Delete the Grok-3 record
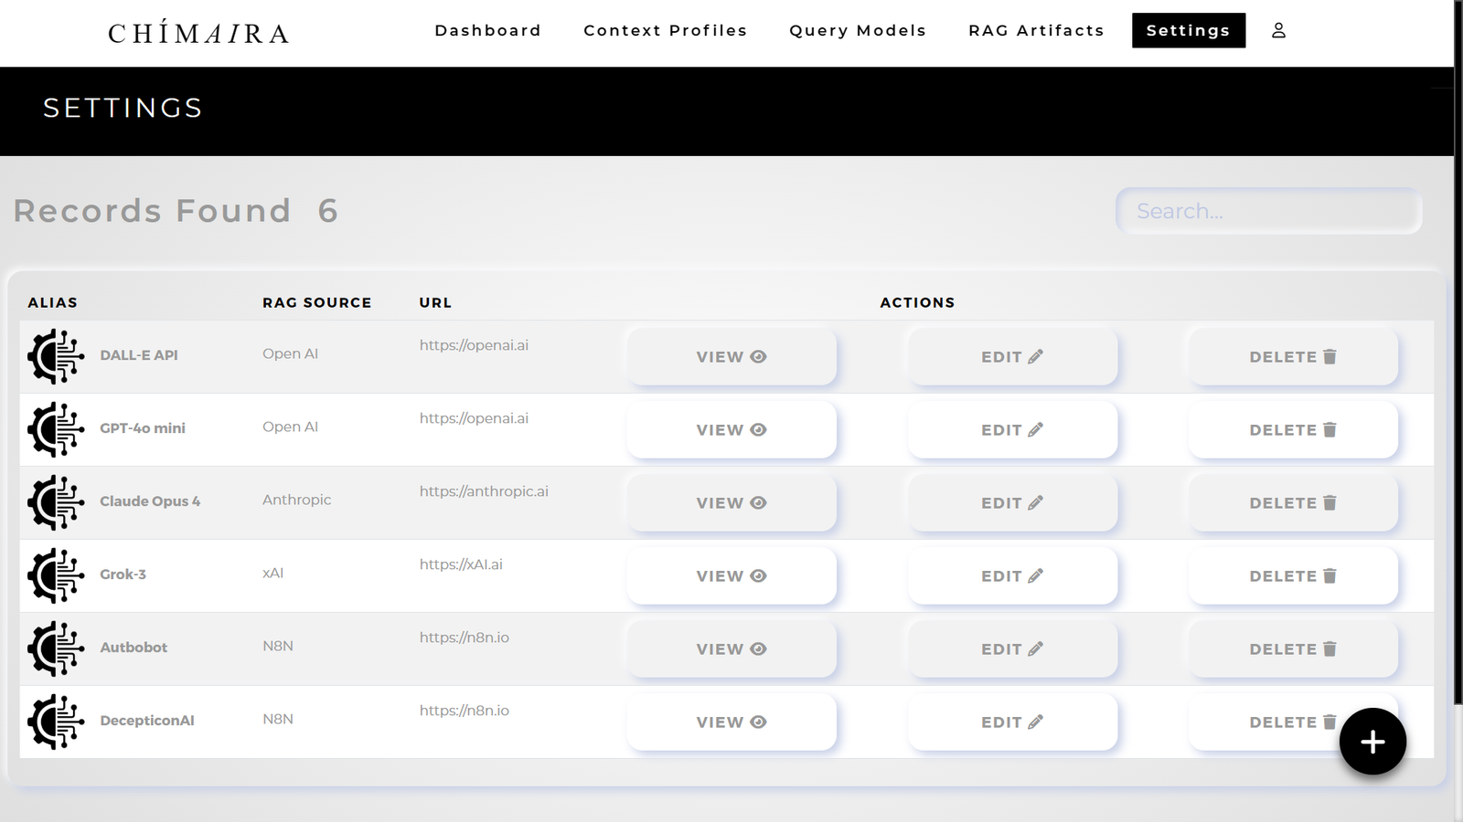1463x822 pixels. point(1292,576)
